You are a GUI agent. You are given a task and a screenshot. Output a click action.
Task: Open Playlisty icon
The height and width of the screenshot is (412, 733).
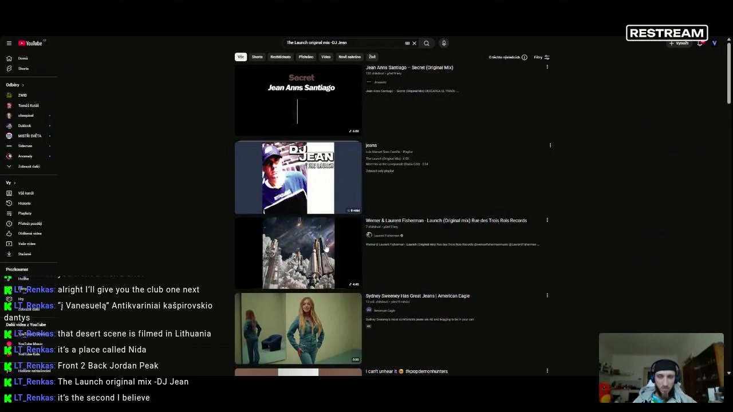pos(9,213)
